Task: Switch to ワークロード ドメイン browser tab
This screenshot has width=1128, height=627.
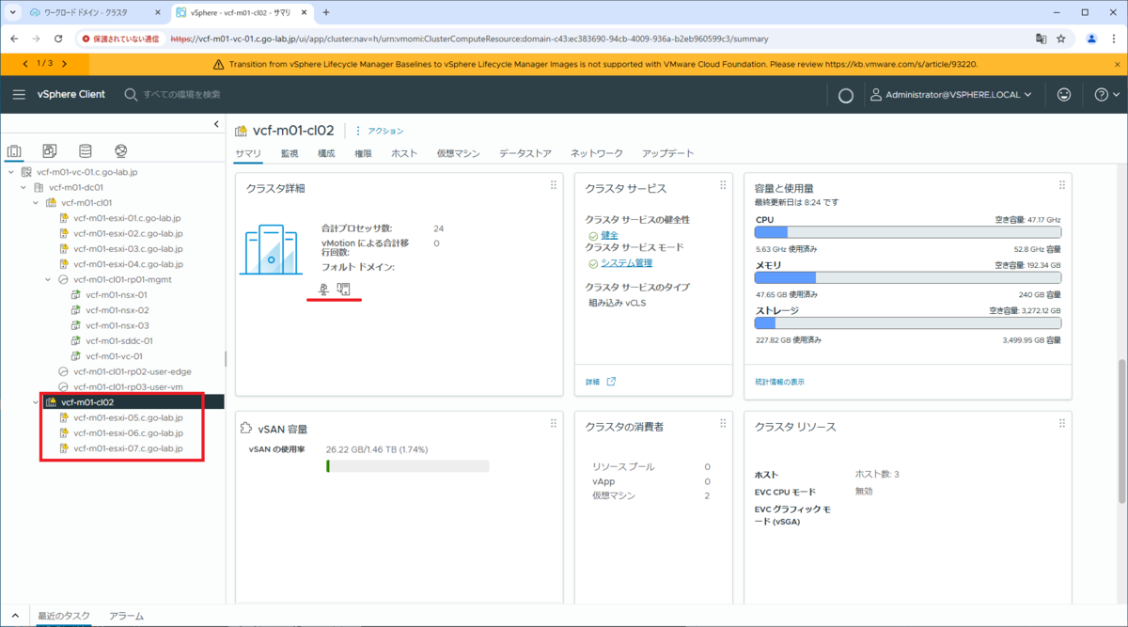Action: tap(86, 12)
